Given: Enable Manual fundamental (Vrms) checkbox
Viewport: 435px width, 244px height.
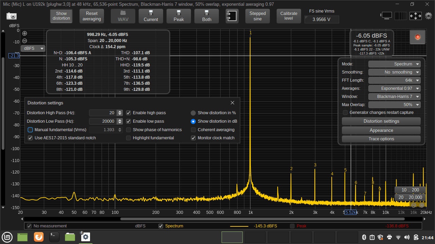Looking at the screenshot, I should [30, 130].
